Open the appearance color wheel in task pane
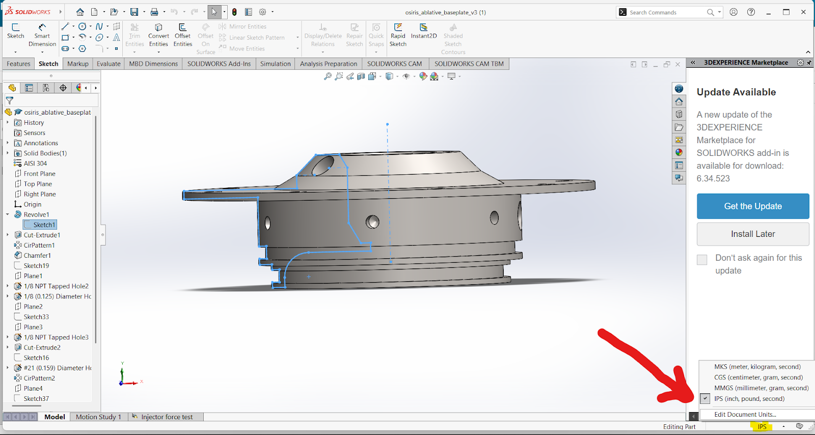 click(x=678, y=152)
